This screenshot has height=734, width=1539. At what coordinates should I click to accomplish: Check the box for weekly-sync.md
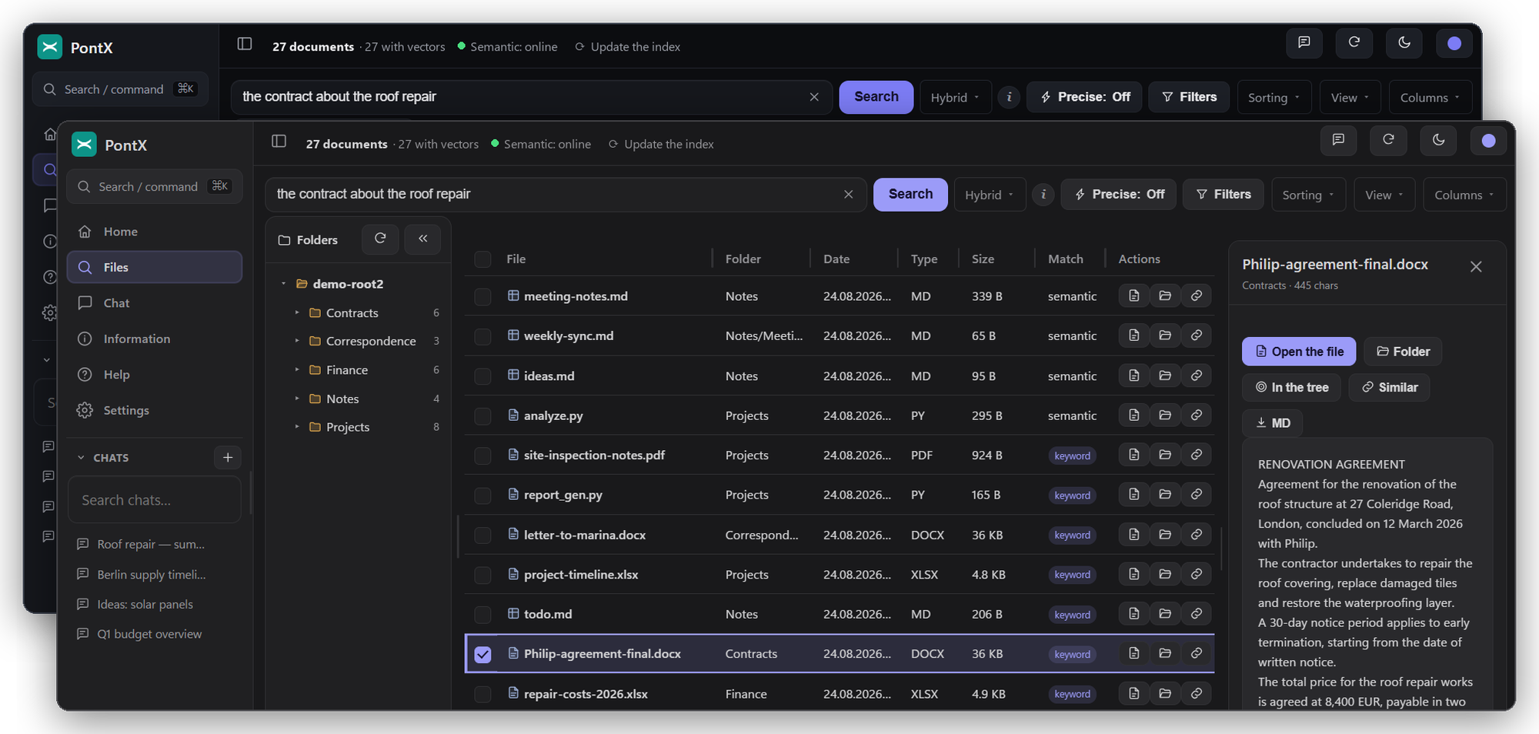(482, 336)
